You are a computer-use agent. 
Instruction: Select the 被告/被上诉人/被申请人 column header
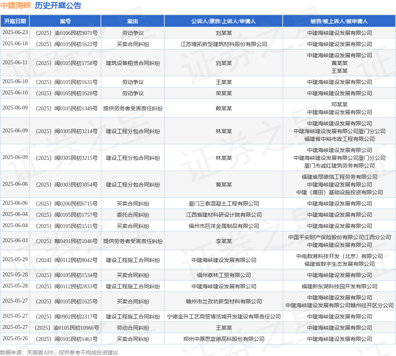(x=339, y=21)
